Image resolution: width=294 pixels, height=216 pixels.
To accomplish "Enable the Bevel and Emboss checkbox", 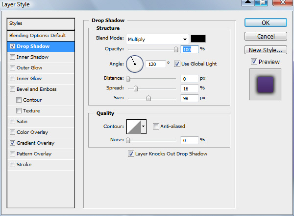I will pos(12,89).
